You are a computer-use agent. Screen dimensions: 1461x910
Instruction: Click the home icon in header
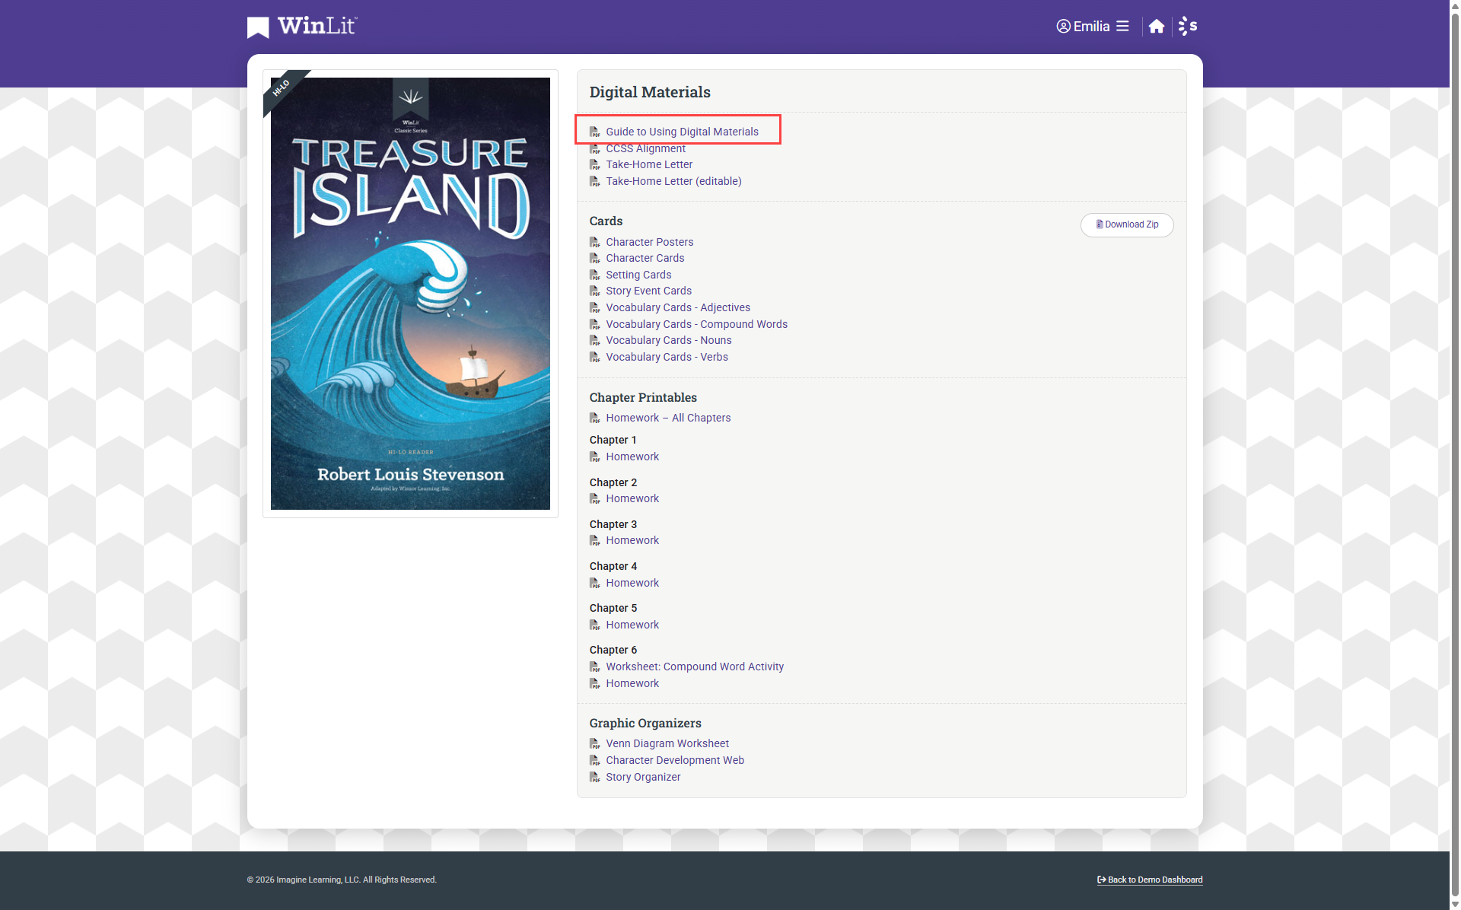[1156, 27]
